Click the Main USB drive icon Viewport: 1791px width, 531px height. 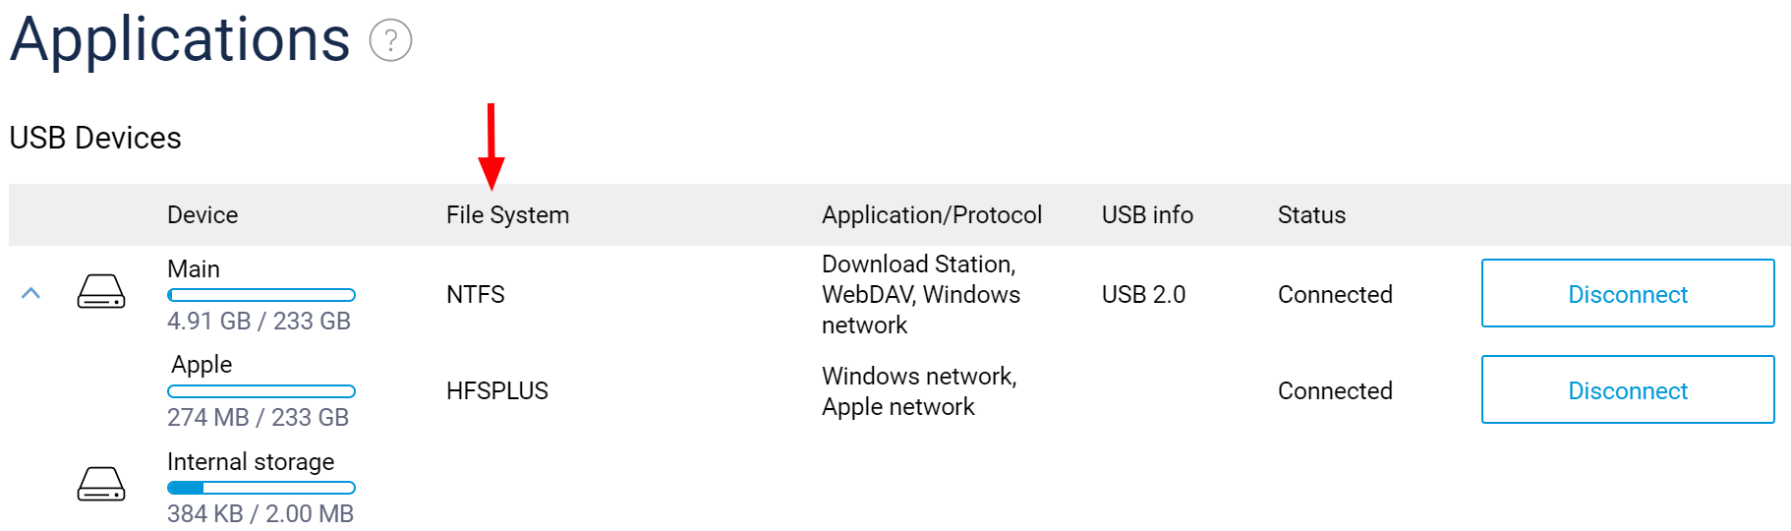click(x=101, y=292)
